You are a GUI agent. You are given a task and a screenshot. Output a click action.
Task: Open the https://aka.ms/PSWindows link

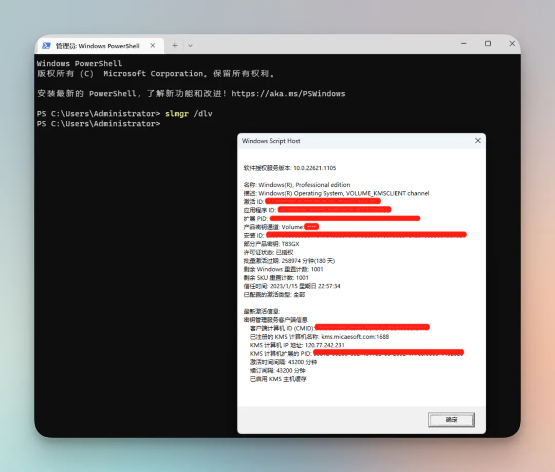click(288, 93)
